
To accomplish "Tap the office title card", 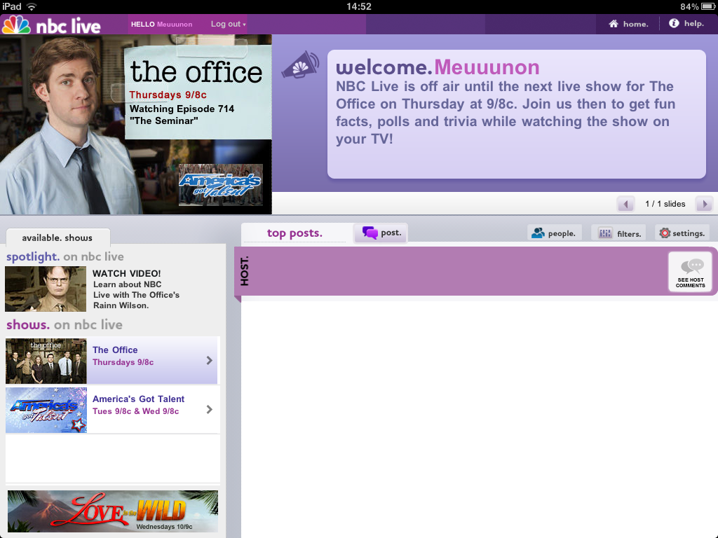I will click(x=198, y=92).
